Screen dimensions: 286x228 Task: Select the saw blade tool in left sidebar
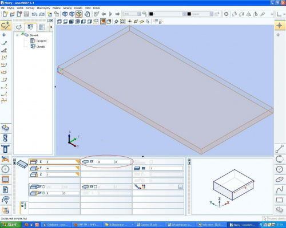point(5,169)
